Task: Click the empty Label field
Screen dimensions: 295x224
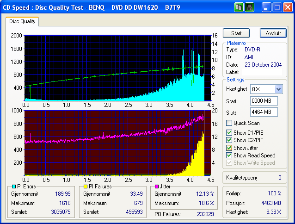Action: tap(262, 72)
